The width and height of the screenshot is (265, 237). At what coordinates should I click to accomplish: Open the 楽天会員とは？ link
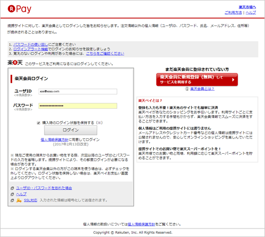[202, 89]
